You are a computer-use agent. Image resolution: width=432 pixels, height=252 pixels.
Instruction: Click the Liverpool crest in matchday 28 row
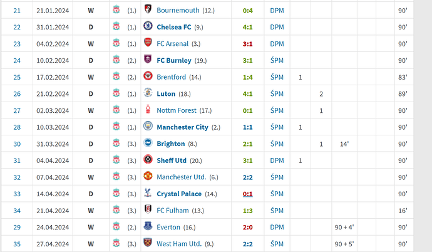point(116,127)
